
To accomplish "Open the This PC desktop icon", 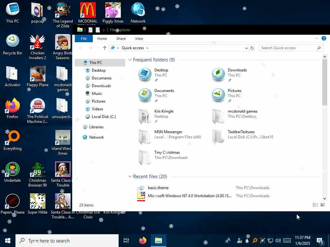I will pos(13,13).
